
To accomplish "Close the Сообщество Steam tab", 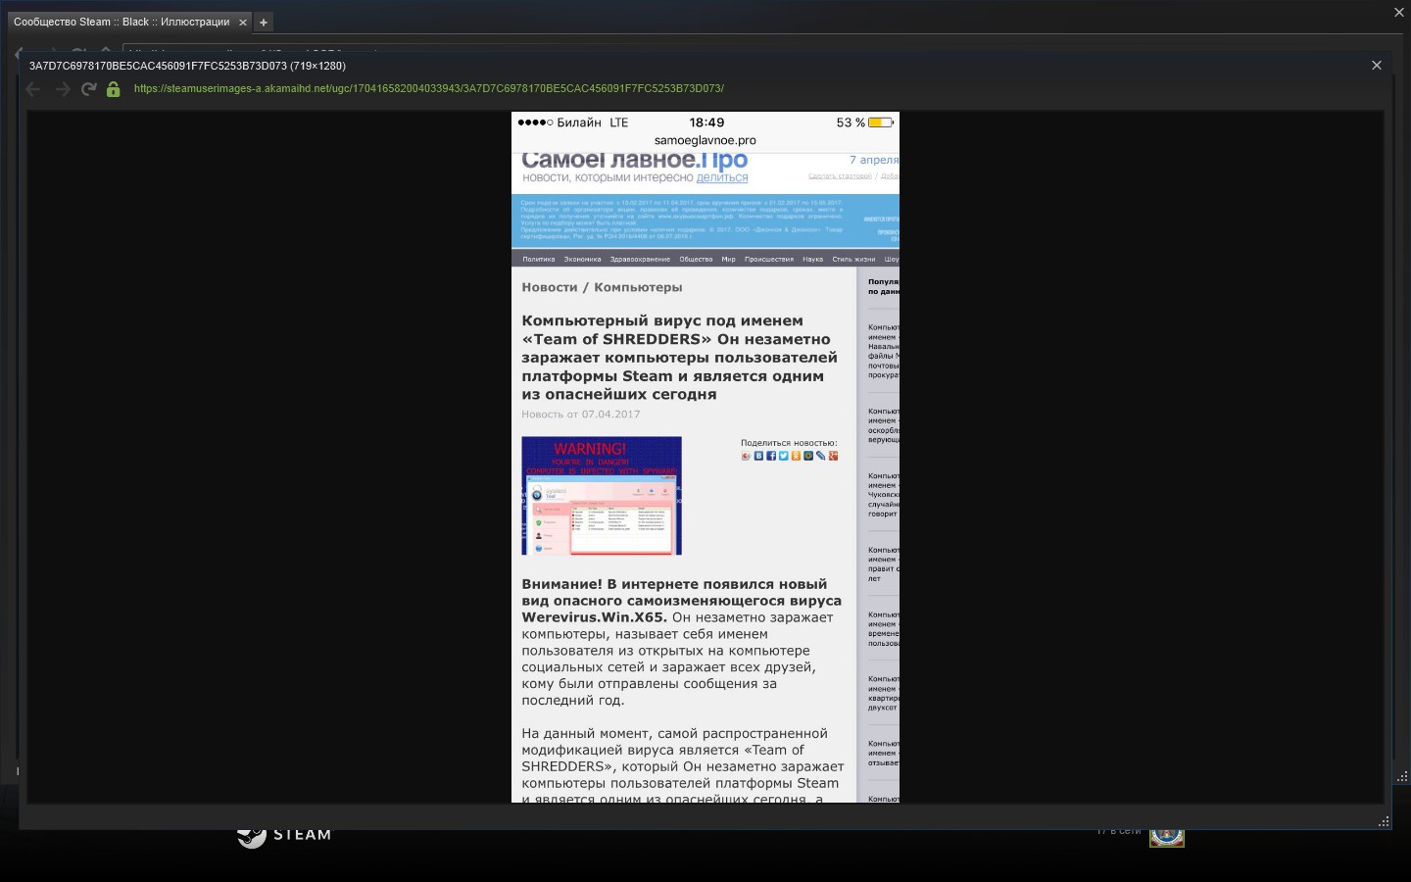I will point(243,23).
